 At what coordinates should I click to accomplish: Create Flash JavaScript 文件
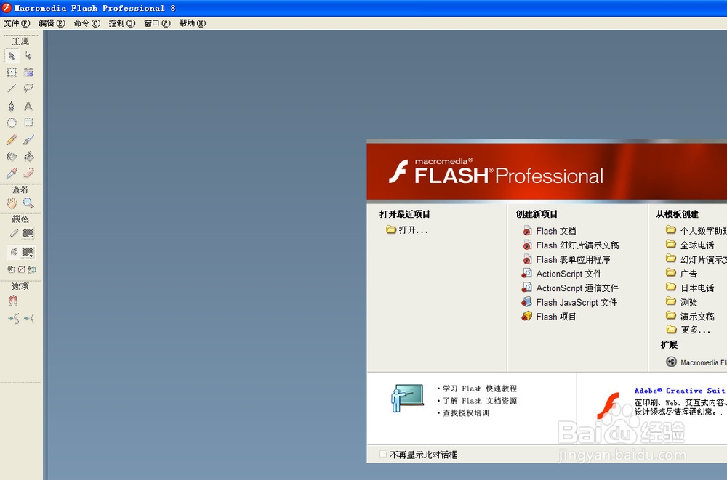569,303
